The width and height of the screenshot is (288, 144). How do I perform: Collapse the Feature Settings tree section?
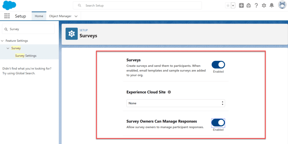2,41
